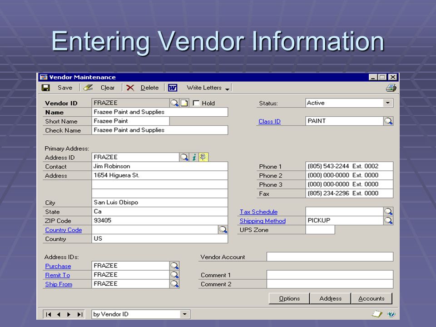Click the Name field
The image size is (436, 327).
tap(159, 112)
